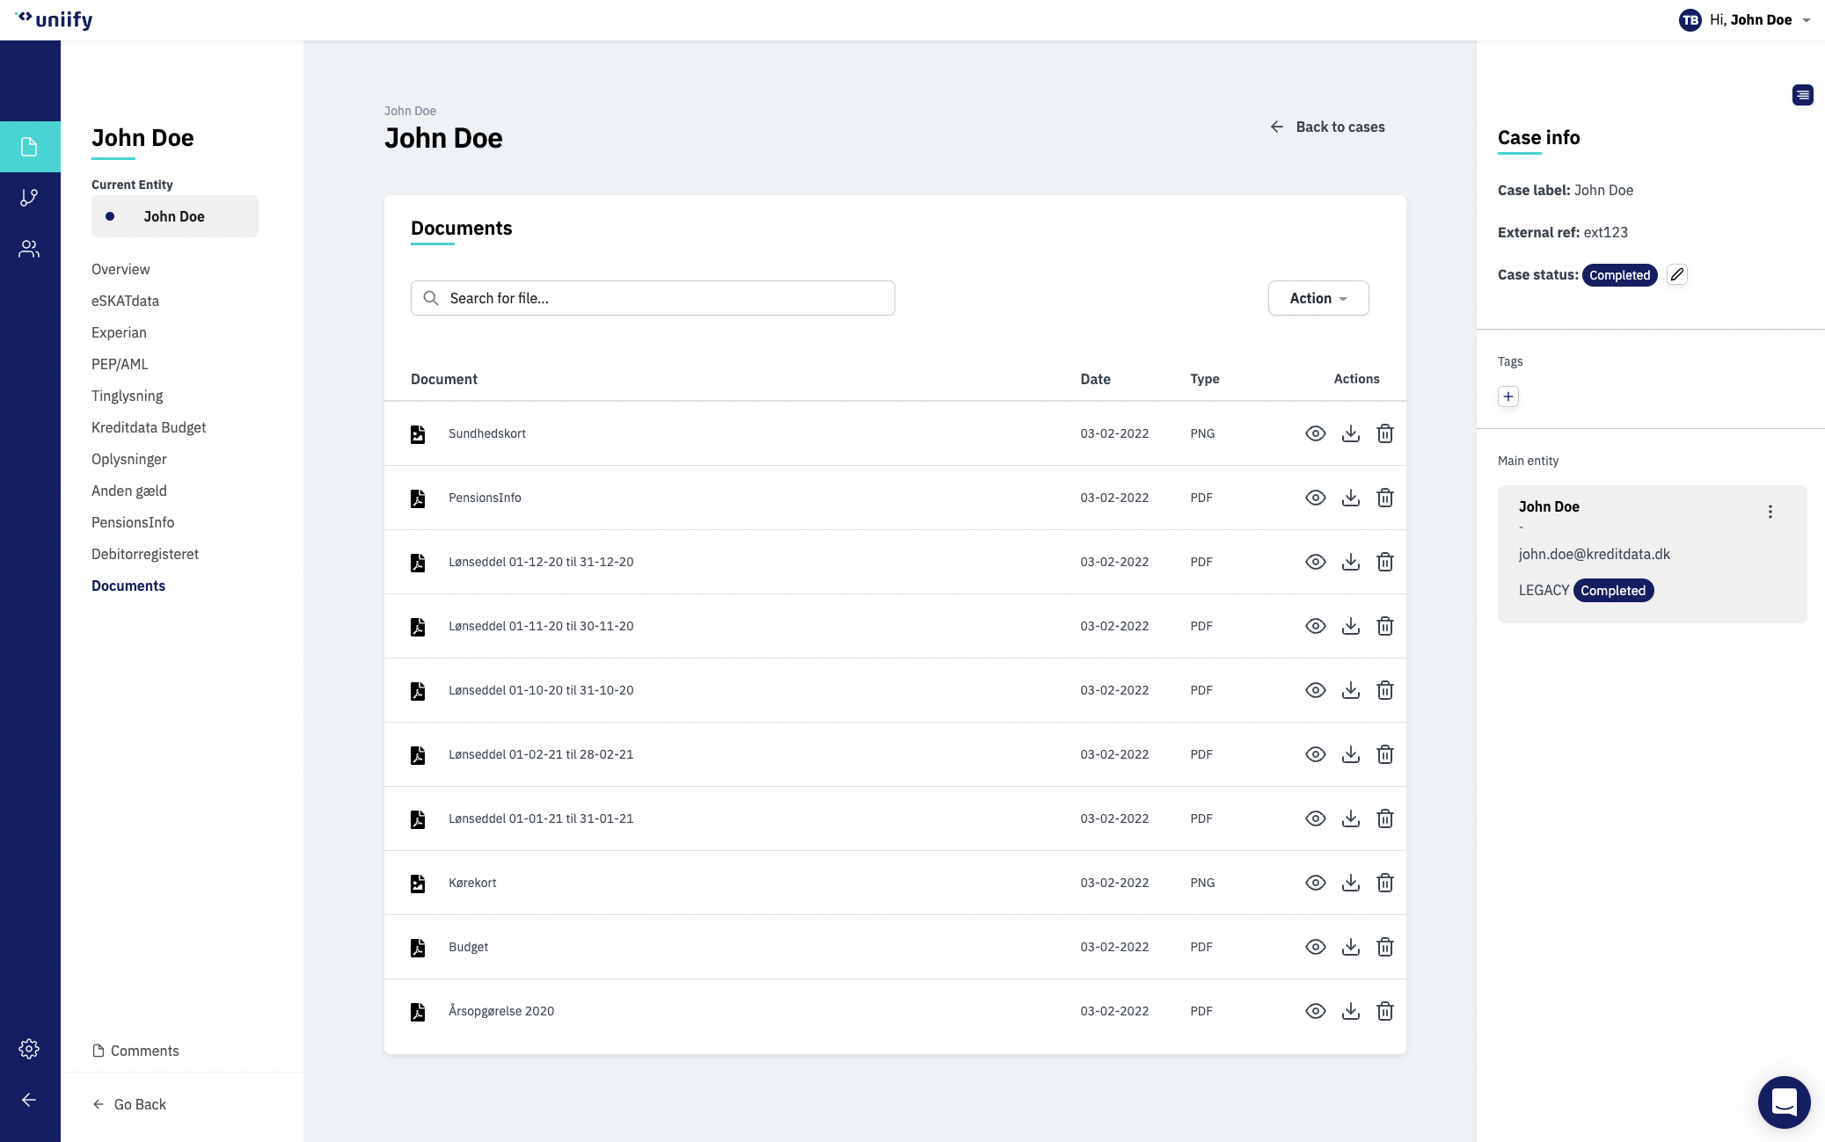Open the chat support bubble
The width and height of the screenshot is (1825, 1142).
pos(1784,1102)
